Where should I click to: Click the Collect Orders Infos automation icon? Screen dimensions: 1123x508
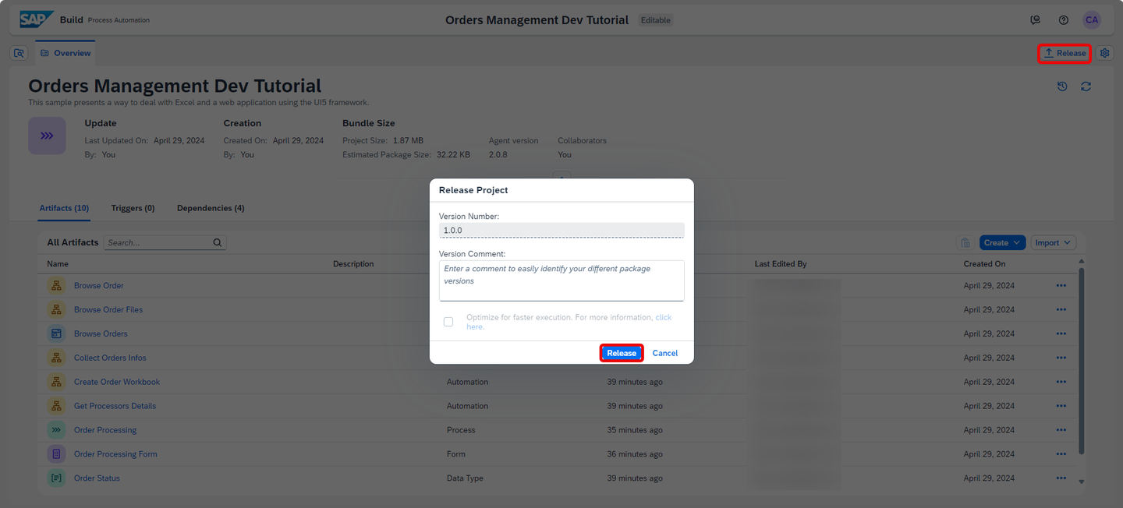click(x=56, y=358)
